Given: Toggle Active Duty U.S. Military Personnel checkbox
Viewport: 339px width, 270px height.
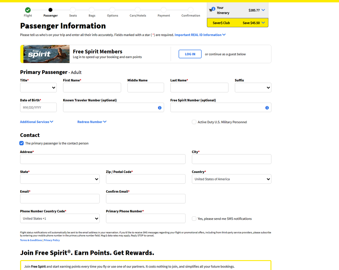Looking at the screenshot, I should coord(194,122).
